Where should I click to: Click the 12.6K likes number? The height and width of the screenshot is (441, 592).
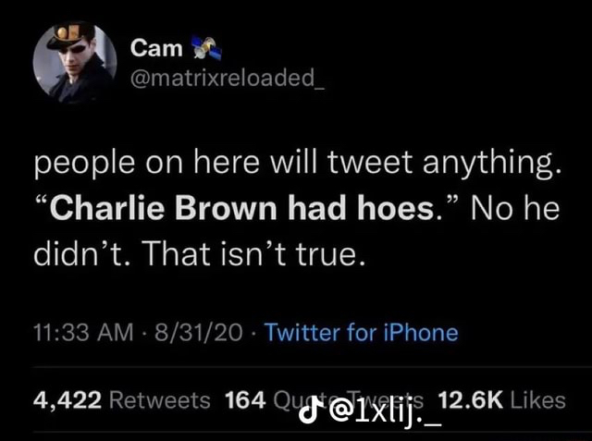pos(470,399)
